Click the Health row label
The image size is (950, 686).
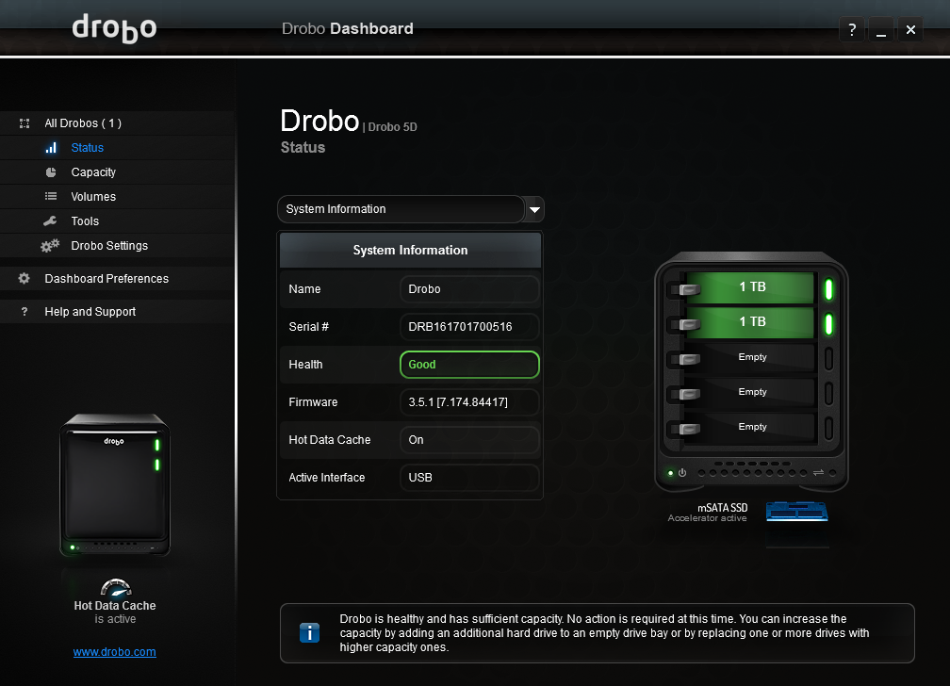point(306,365)
